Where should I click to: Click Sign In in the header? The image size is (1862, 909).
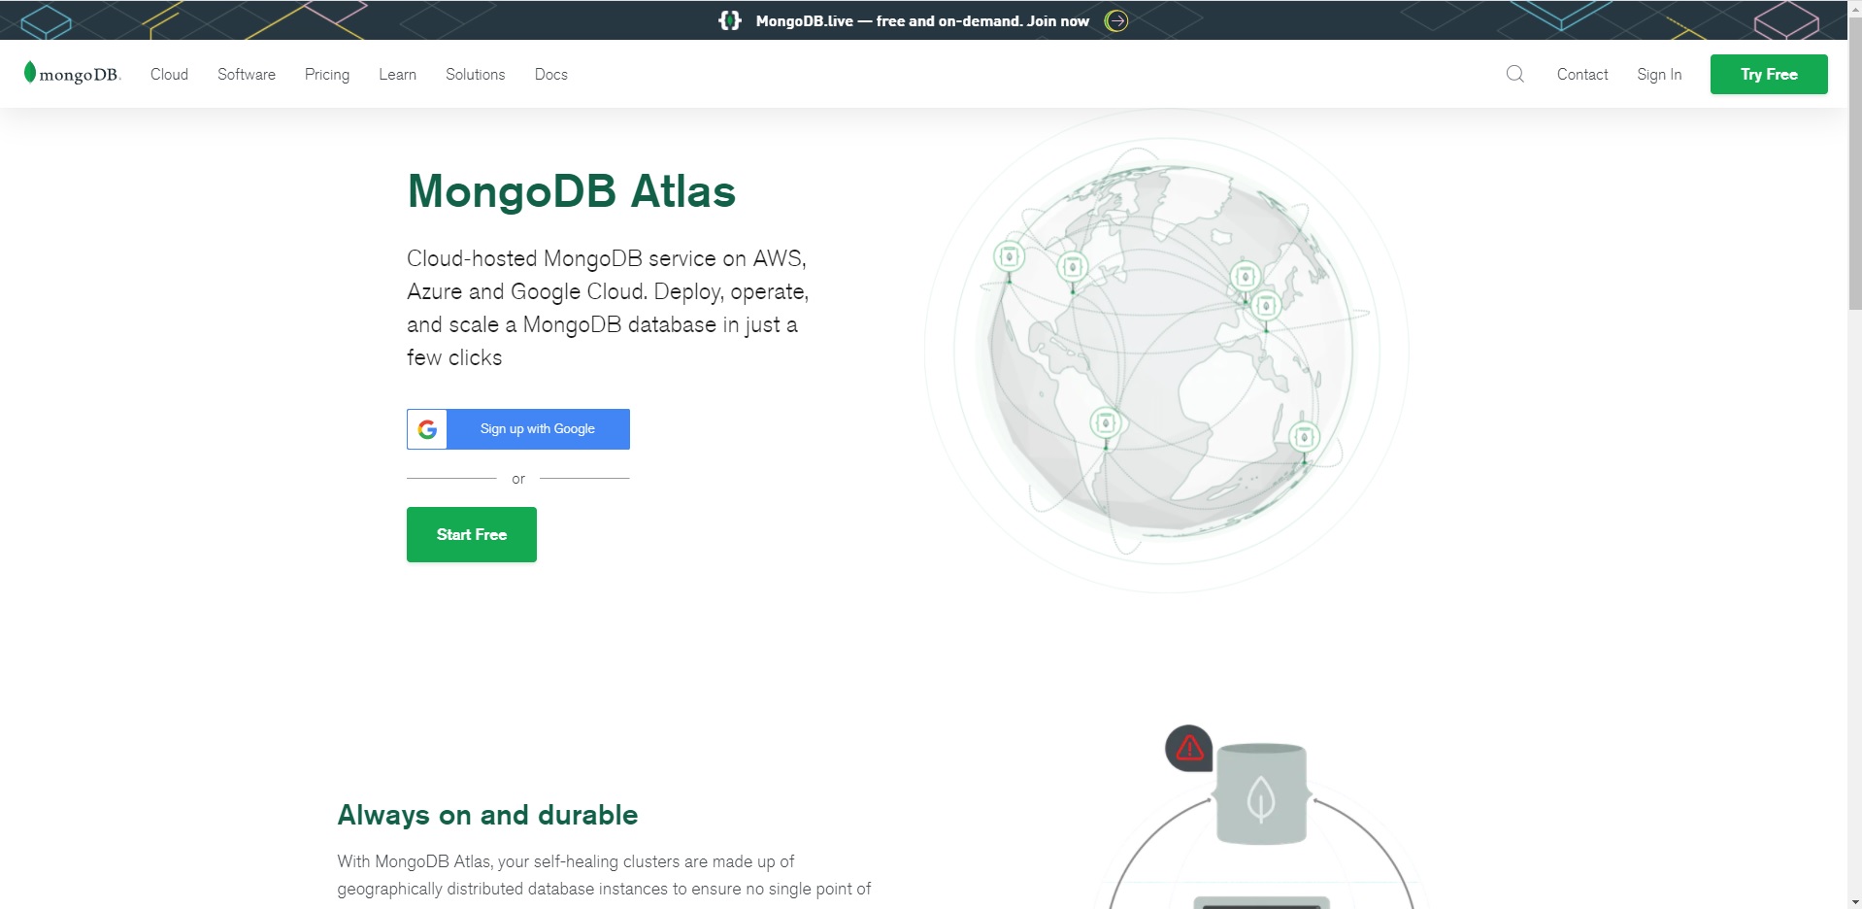click(x=1659, y=75)
